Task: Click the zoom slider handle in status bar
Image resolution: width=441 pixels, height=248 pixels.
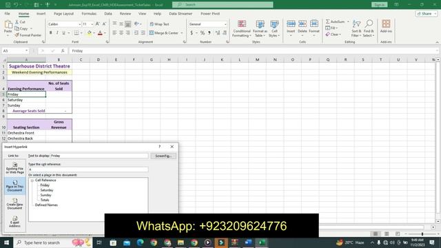Action: [422, 234]
